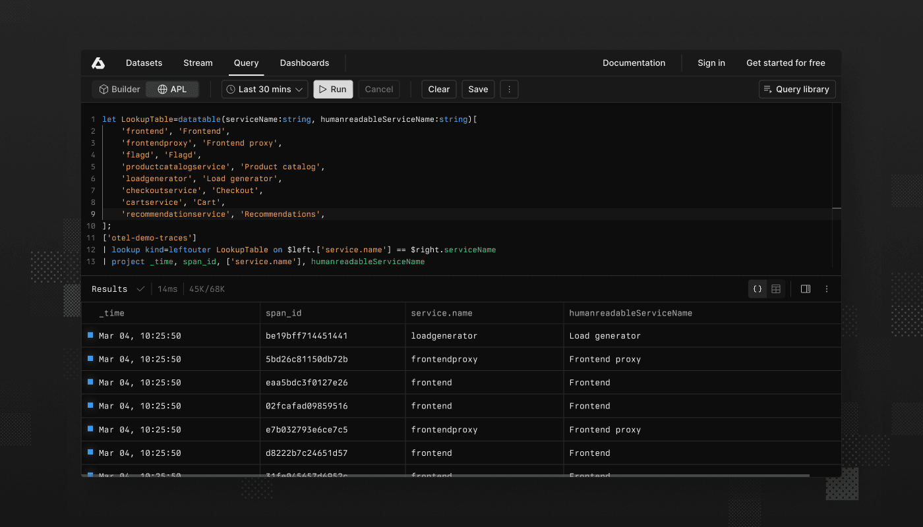Image resolution: width=923 pixels, height=527 pixels.
Task: Open the Query library icon button
Action: [767, 89]
